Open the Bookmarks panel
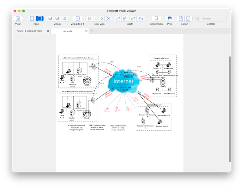Viewport: 243px width, 188px height. [156, 18]
